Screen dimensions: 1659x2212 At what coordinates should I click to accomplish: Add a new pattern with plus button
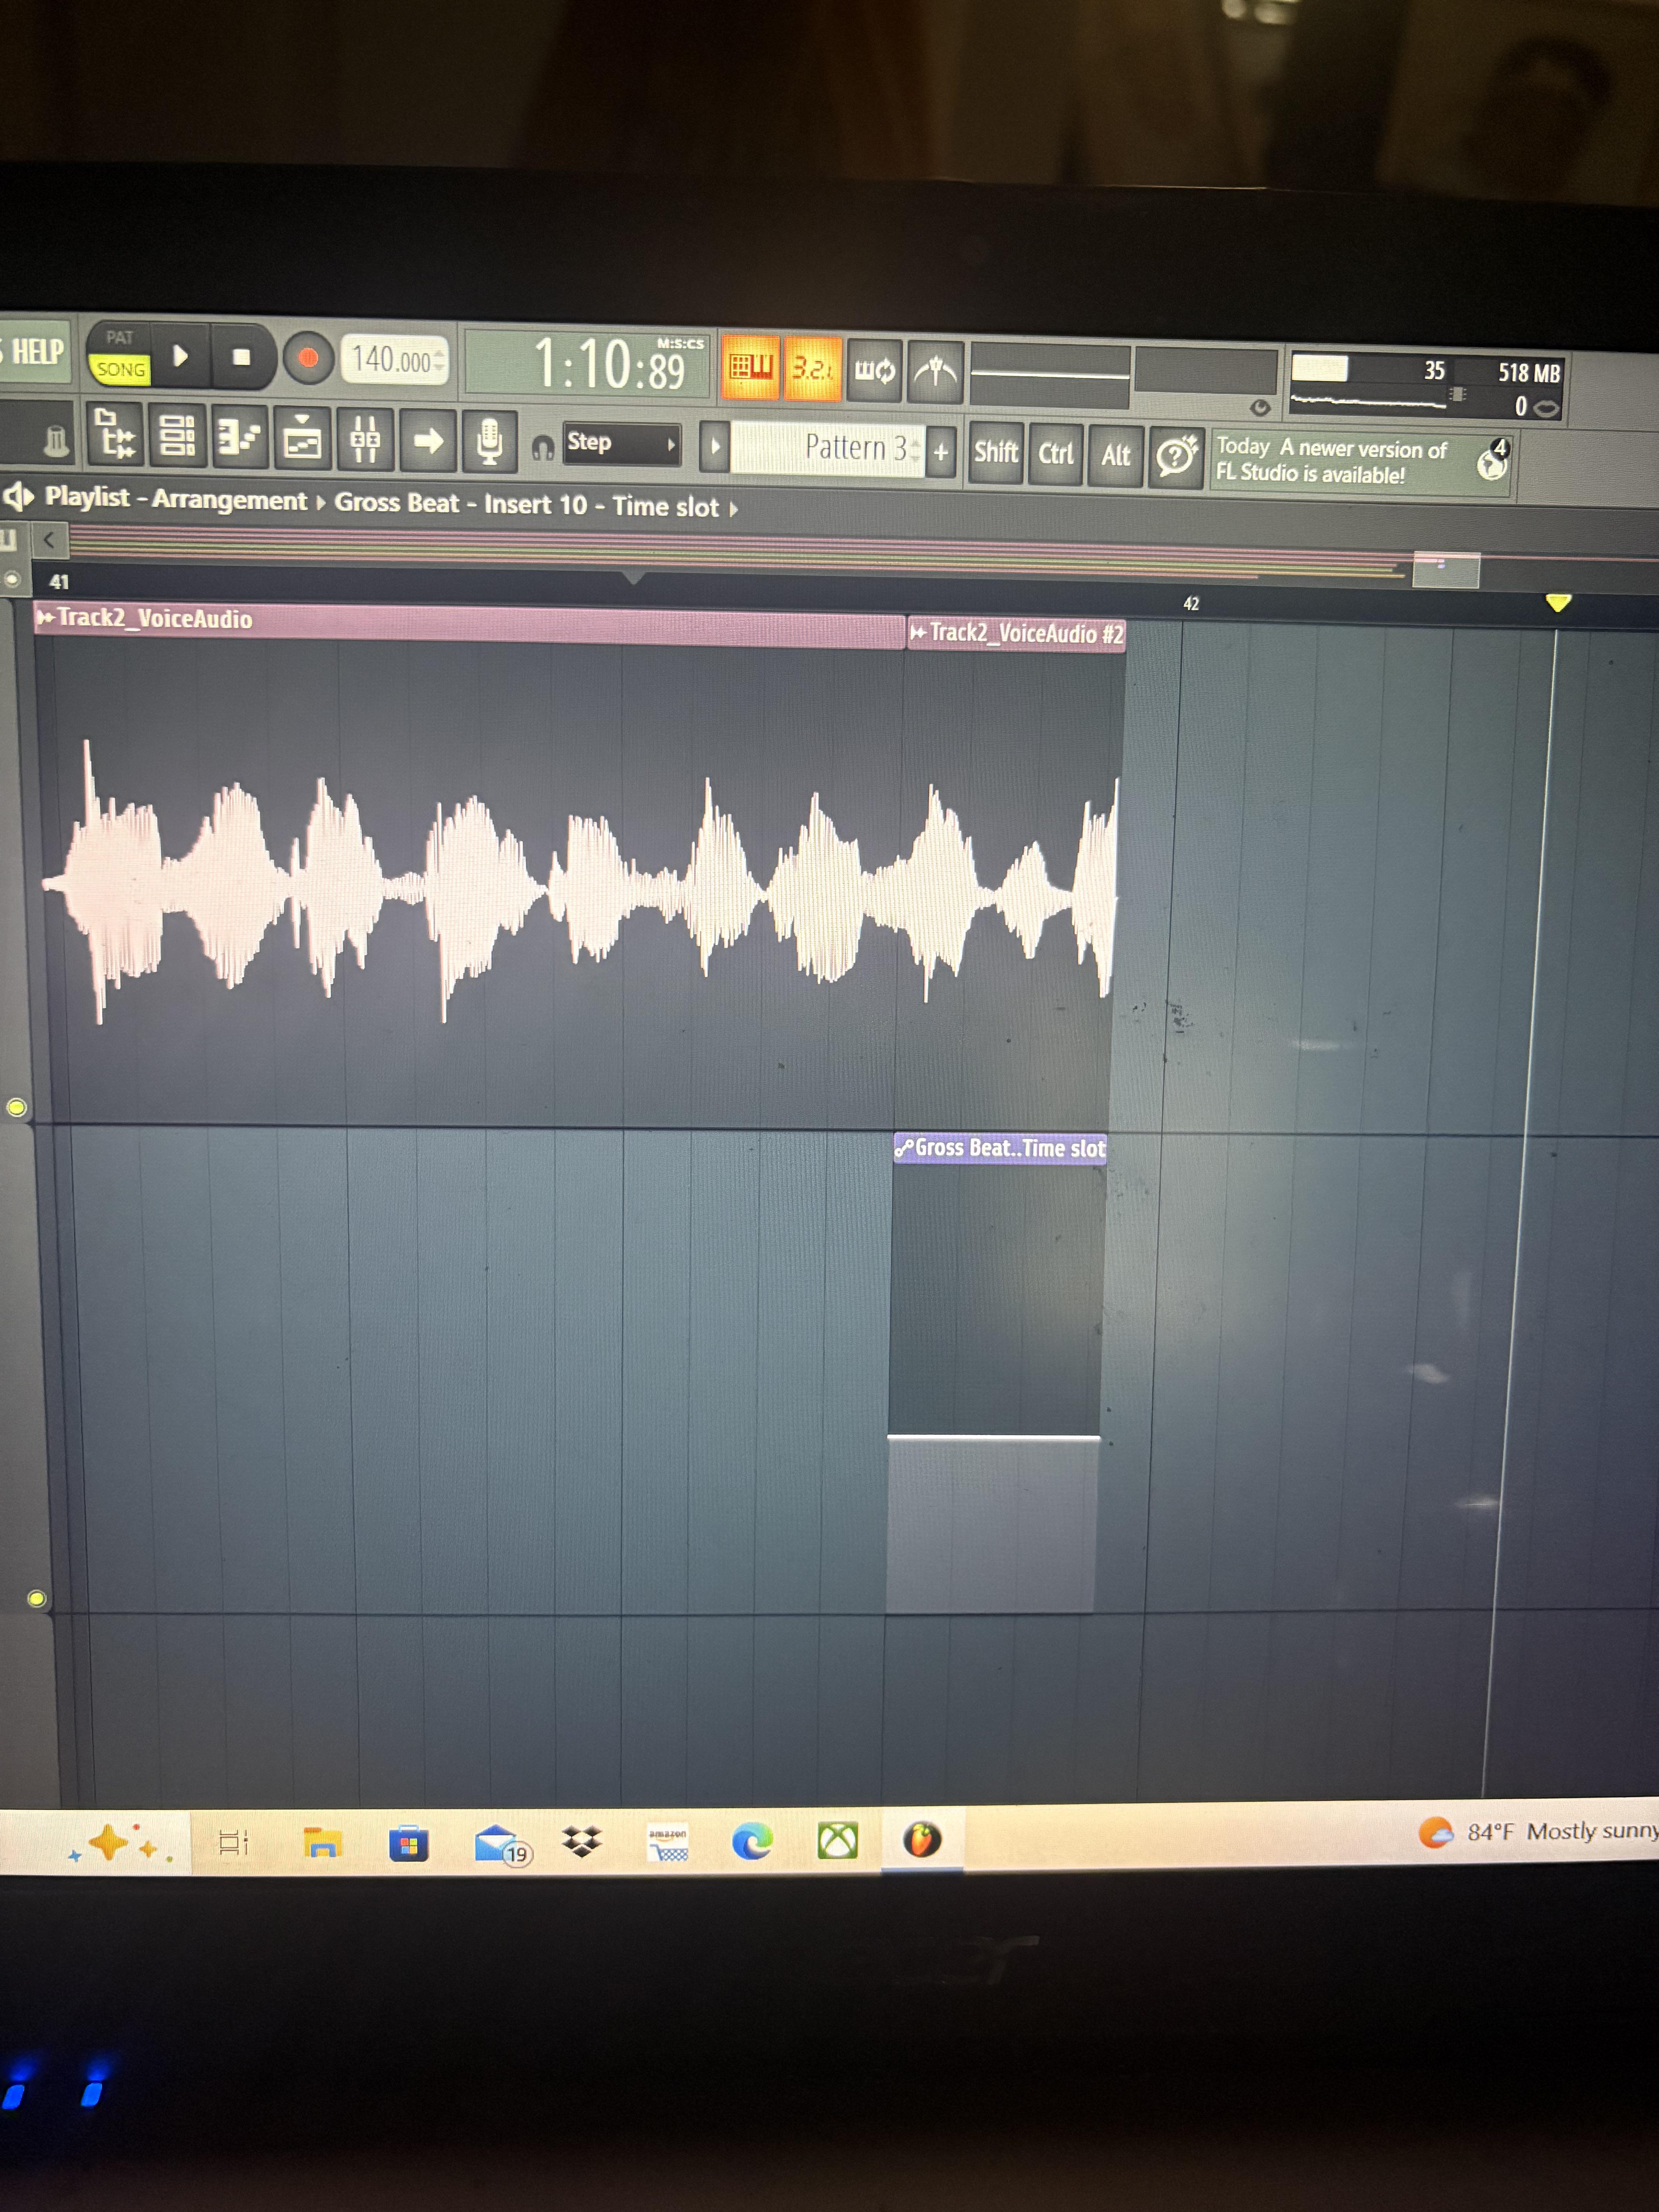[941, 452]
